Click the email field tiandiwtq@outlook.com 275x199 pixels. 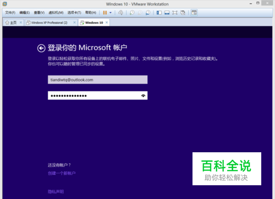pyautogui.click(x=97, y=80)
